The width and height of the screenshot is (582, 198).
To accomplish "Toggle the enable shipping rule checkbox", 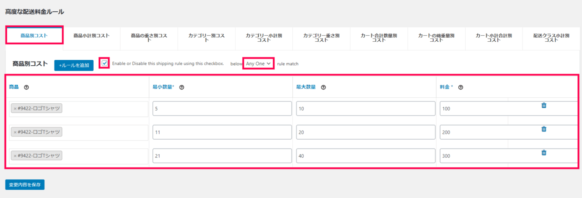I will coord(105,63).
